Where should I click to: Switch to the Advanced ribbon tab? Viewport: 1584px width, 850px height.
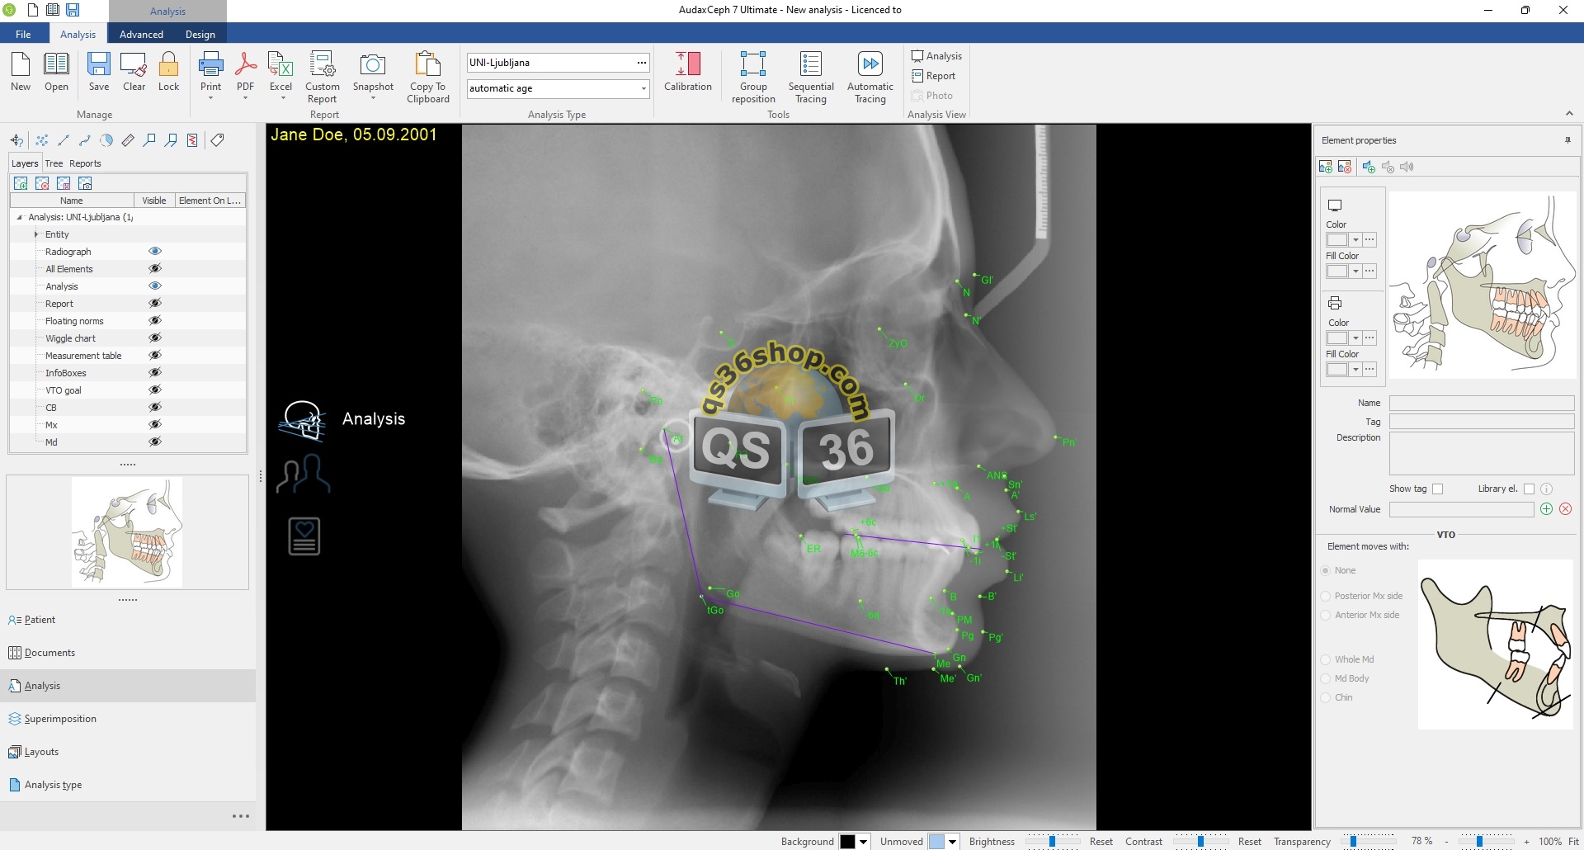141,35
